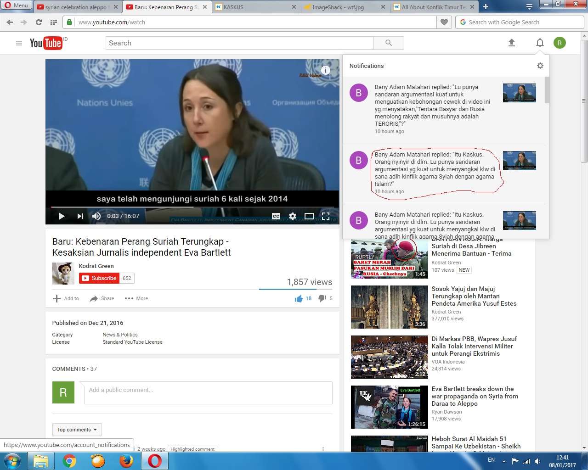
Task: Reload the current page
Action: pos(39,22)
